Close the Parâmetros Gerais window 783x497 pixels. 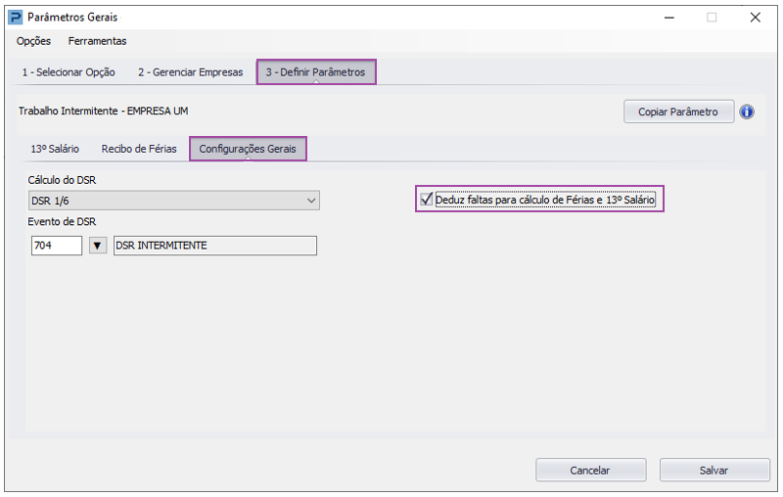coord(755,18)
